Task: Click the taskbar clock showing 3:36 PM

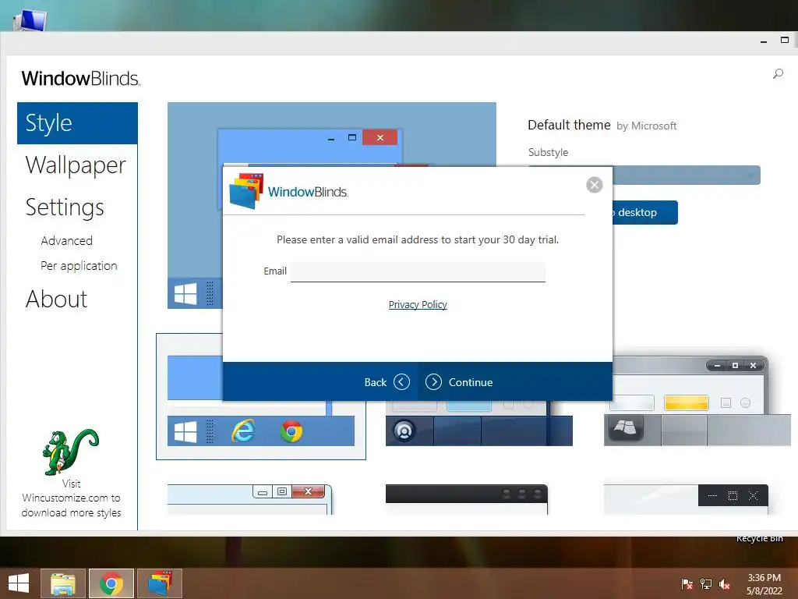Action: [764, 584]
